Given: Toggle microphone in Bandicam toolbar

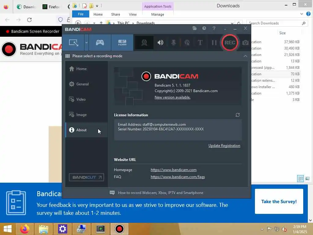Looking at the screenshot, I should point(174,43).
